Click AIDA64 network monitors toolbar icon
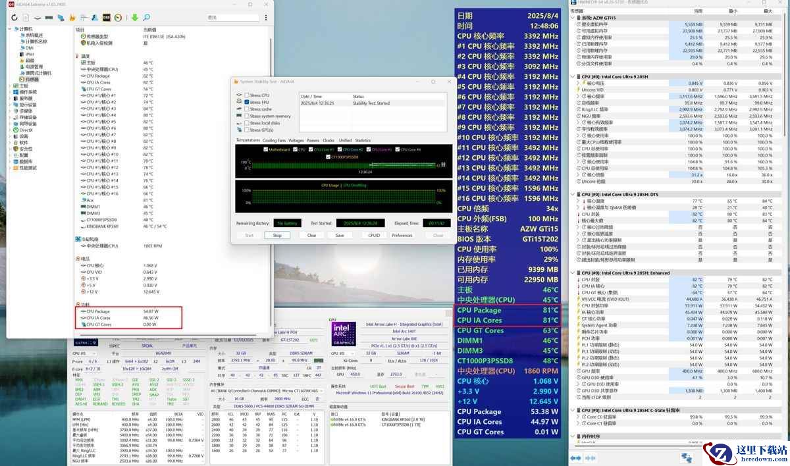The image size is (790, 466). pyautogui.click(x=61, y=17)
